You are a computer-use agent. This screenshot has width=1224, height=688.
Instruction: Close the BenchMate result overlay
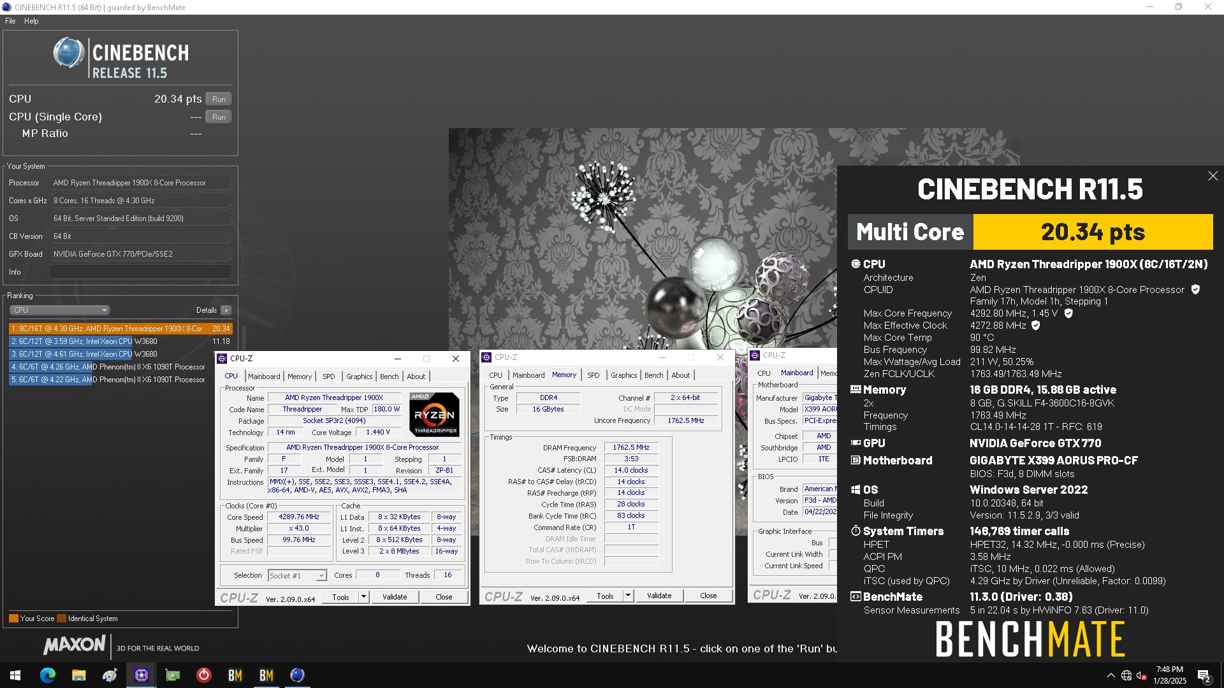pyautogui.click(x=1213, y=176)
